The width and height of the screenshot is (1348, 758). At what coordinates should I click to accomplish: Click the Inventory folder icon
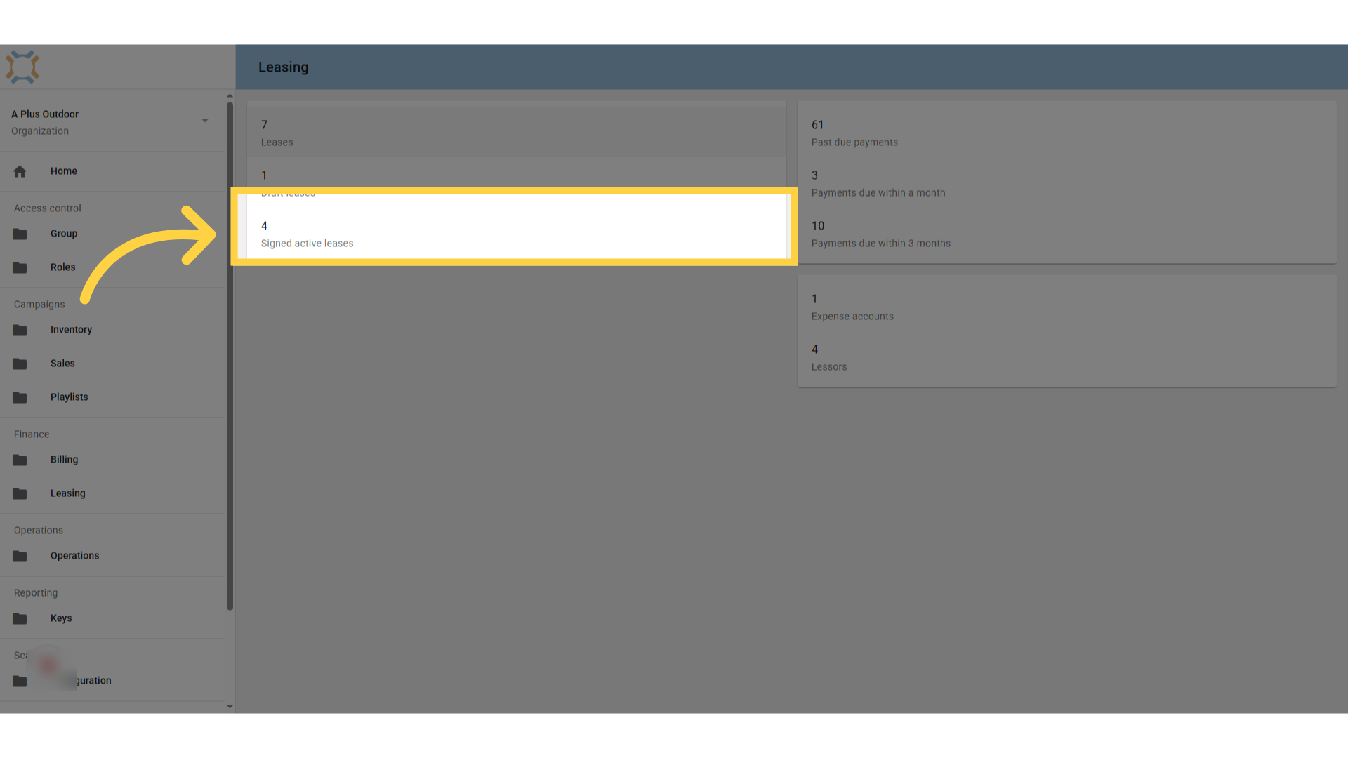coord(20,330)
